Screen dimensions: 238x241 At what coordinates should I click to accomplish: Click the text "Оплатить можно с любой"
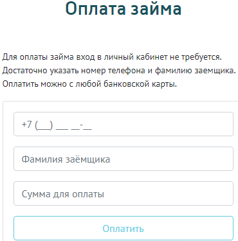52,84
